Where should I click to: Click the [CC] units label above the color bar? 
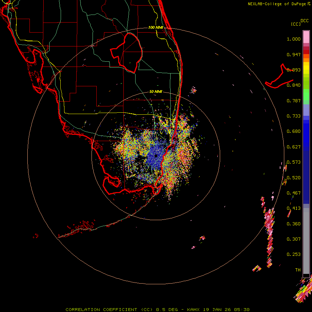tap(296, 24)
